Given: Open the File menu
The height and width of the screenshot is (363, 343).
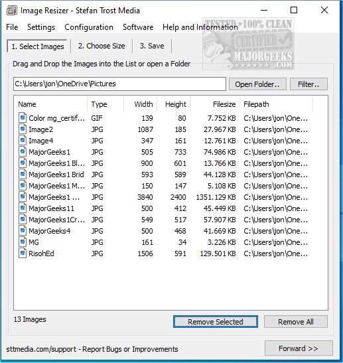Looking at the screenshot, I should coord(12,27).
